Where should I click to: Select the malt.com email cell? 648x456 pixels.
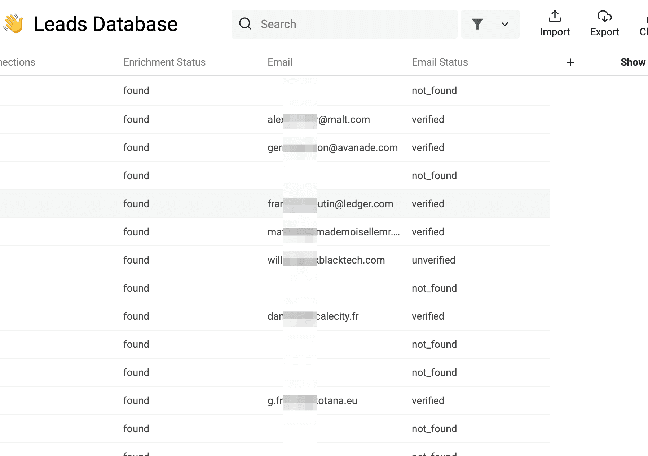[x=319, y=119]
